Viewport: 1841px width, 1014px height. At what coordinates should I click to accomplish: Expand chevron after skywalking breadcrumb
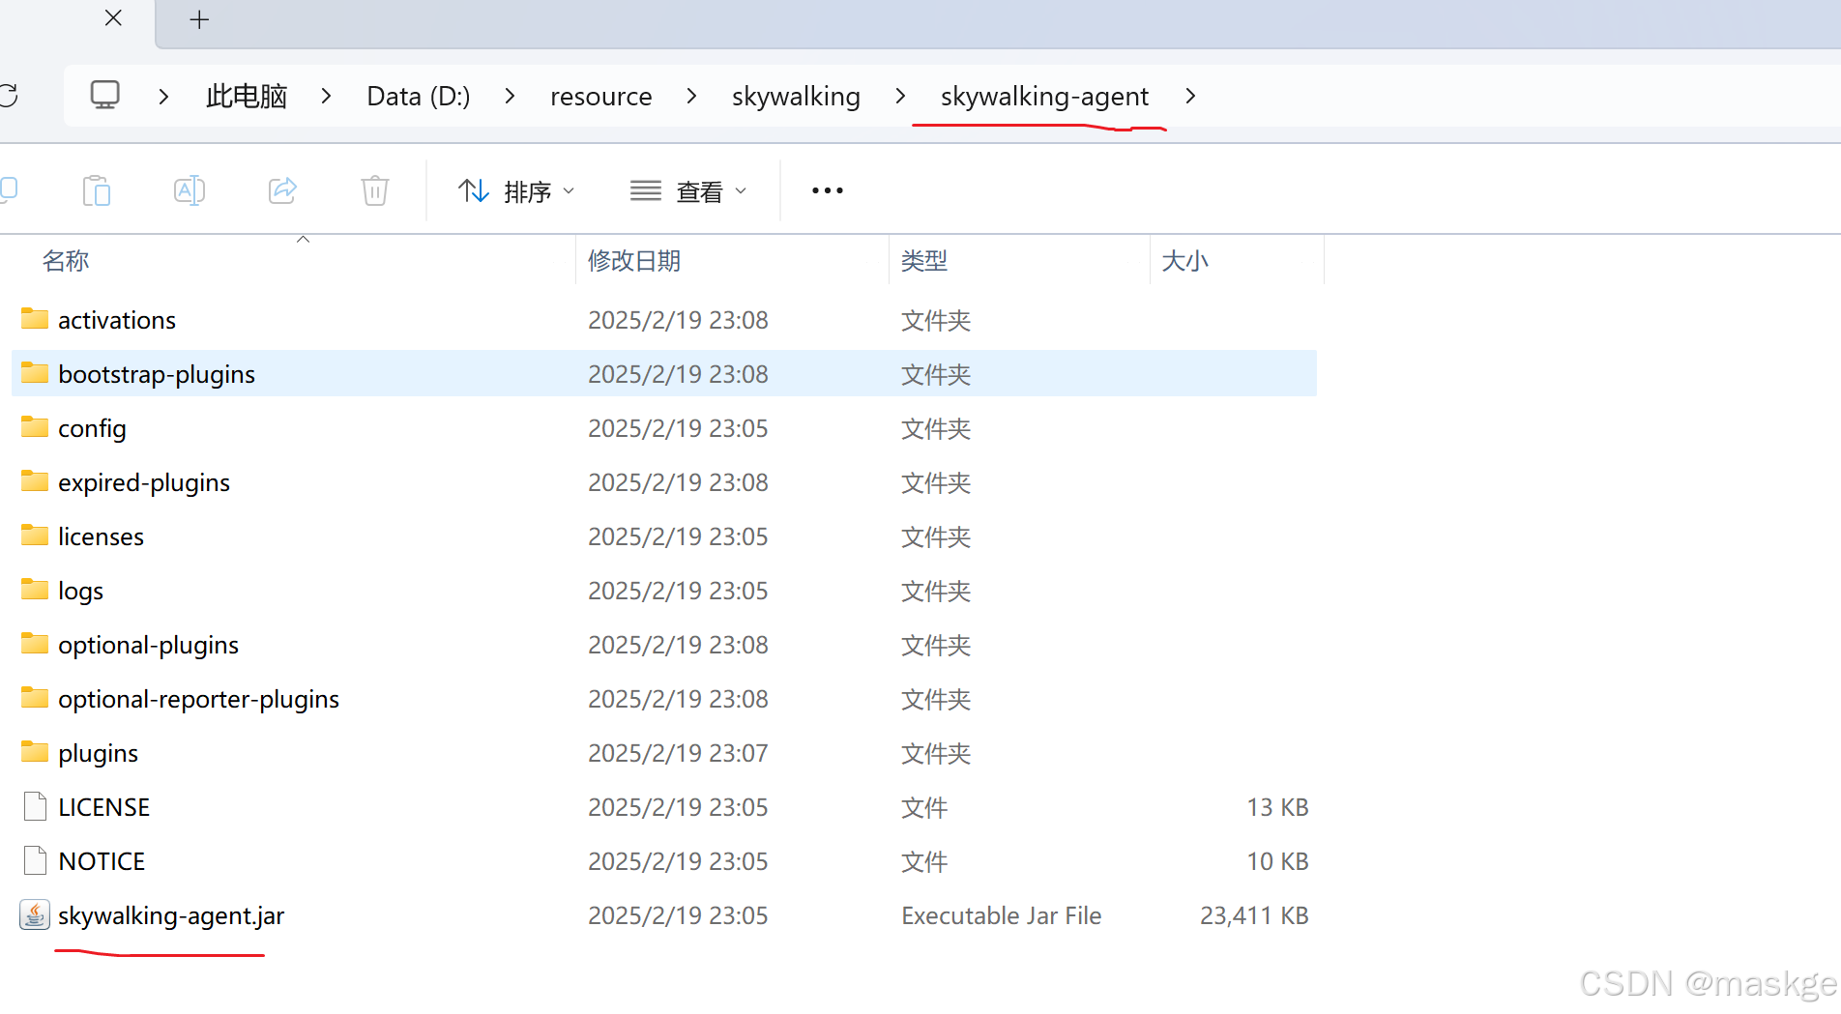(900, 96)
